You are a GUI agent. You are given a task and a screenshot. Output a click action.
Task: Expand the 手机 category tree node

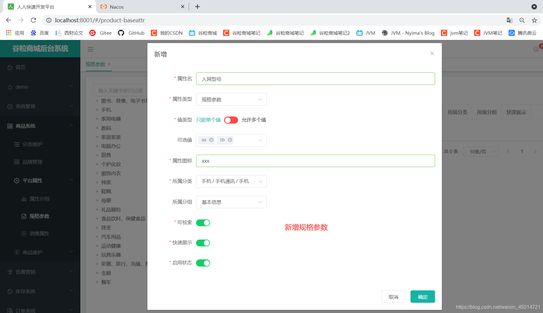(x=97, y=110)
